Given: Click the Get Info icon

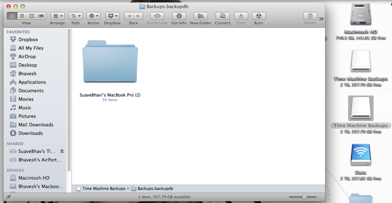Looking at the screenshot, I should pos(179,16).
